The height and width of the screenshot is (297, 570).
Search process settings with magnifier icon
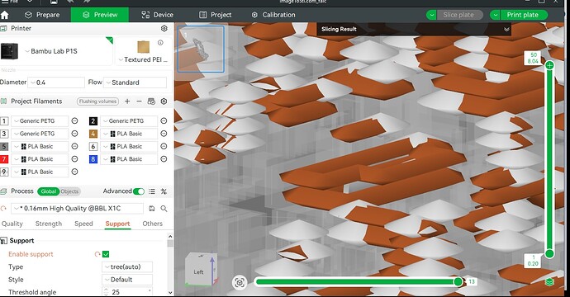[x=164, y=209]
